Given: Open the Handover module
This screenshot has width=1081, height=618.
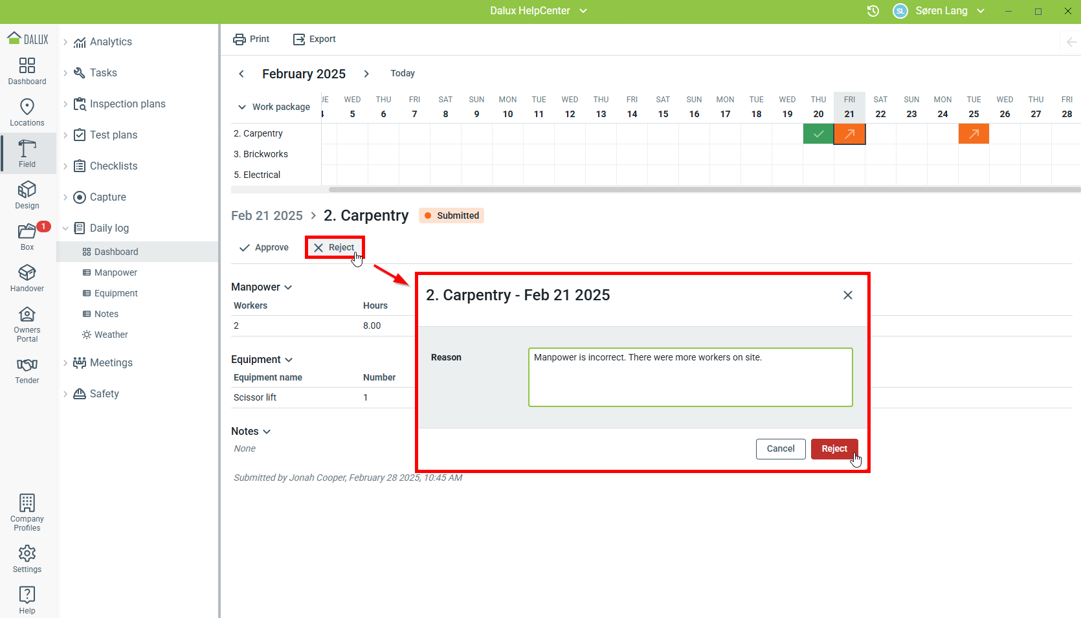Looking at the screenshot, I should (x=27, y=278).
